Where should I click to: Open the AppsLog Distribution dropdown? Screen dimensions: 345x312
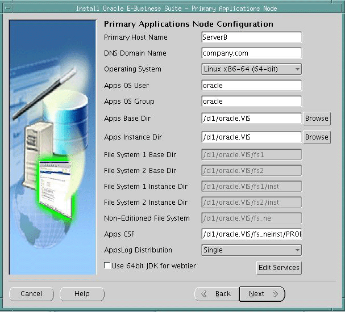coord(251,250)
